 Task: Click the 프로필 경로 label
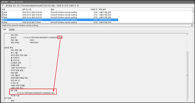pos(15,65)
